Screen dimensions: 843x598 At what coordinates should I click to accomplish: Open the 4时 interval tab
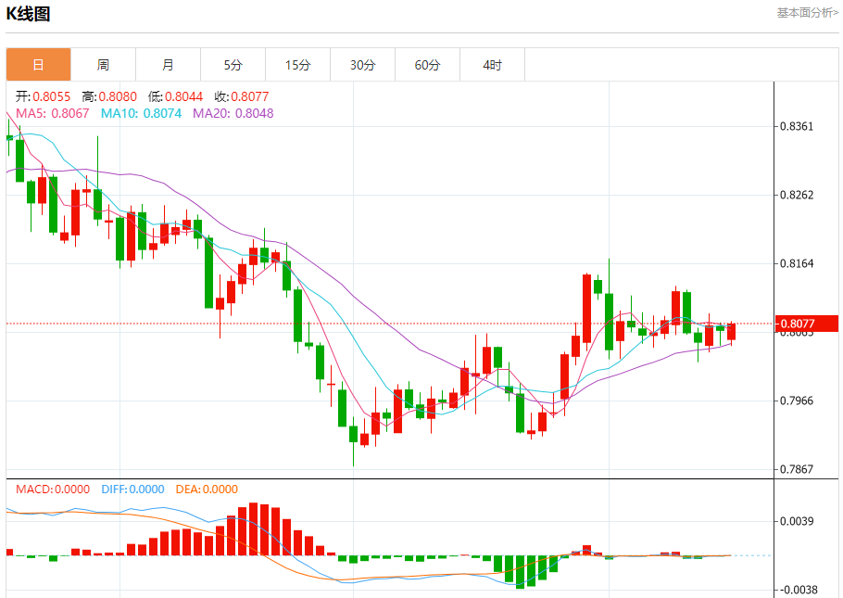pyautogui.click(x=493, y=65)
